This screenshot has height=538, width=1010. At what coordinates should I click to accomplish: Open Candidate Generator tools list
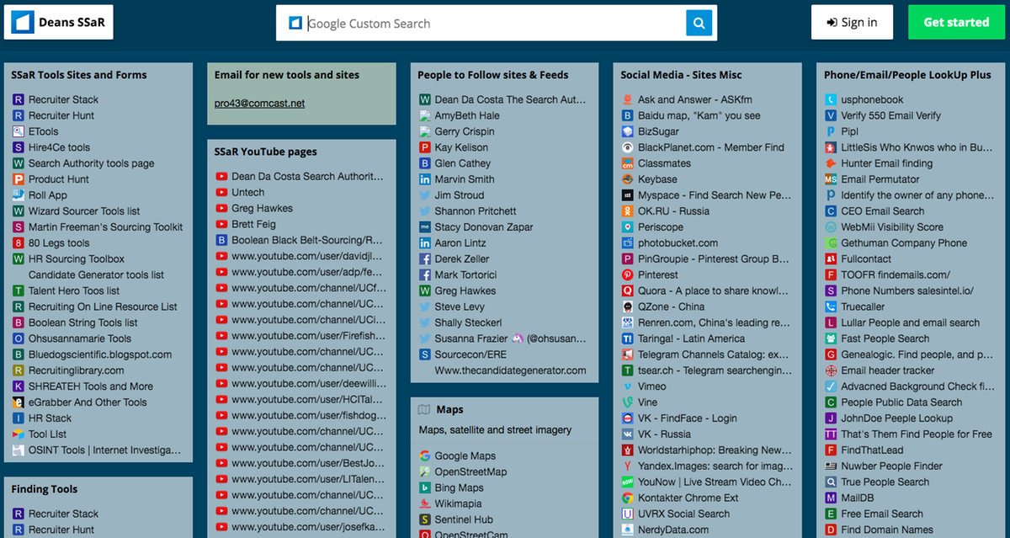coord(96,275)
